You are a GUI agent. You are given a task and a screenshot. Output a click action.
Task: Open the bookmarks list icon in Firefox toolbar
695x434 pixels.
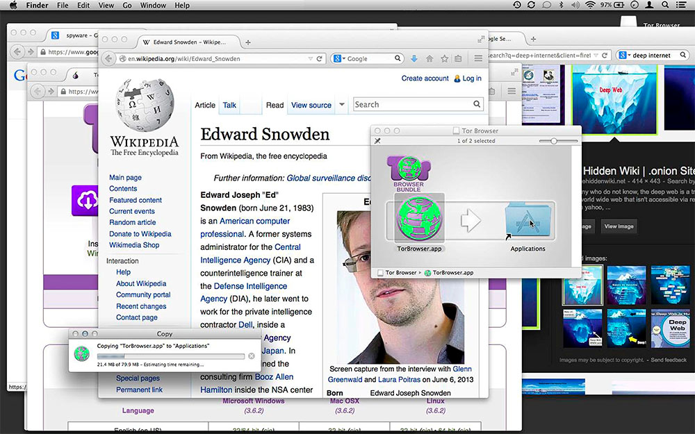458,58
